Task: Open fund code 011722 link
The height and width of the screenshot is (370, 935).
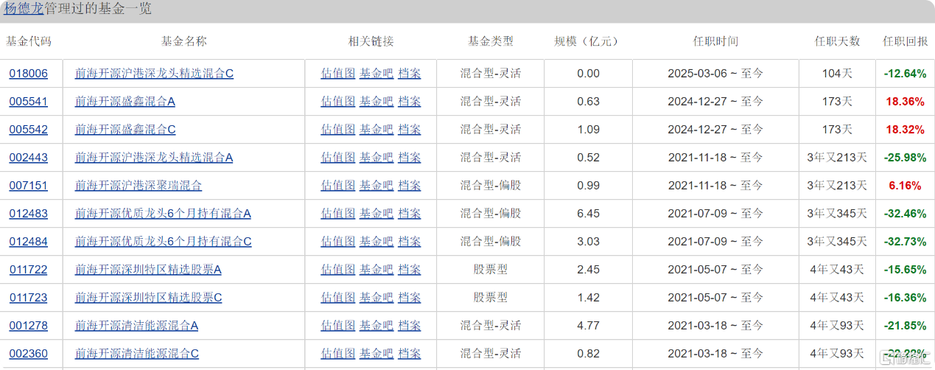Action: coord(29,270)
